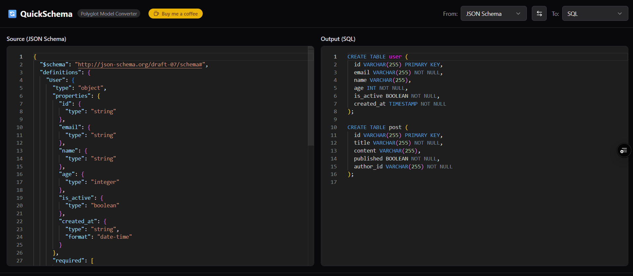Click the QuickSchema title text
This screenshot has width=633, height=276.
(x=46, y=14)
